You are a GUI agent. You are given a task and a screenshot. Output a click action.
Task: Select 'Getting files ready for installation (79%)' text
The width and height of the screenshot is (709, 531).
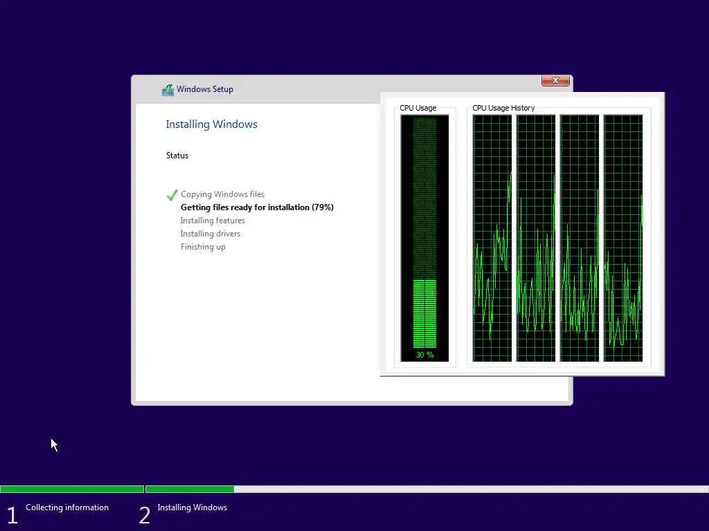(x=257, y=207)
